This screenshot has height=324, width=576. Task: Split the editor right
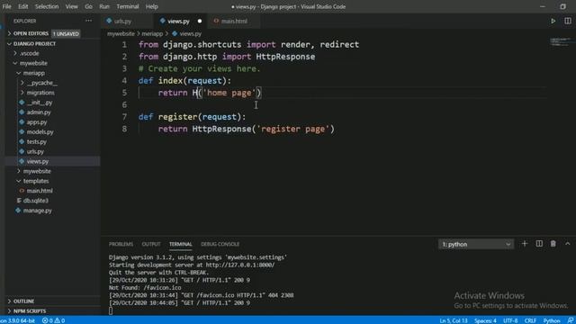click(x=568, y=21)
